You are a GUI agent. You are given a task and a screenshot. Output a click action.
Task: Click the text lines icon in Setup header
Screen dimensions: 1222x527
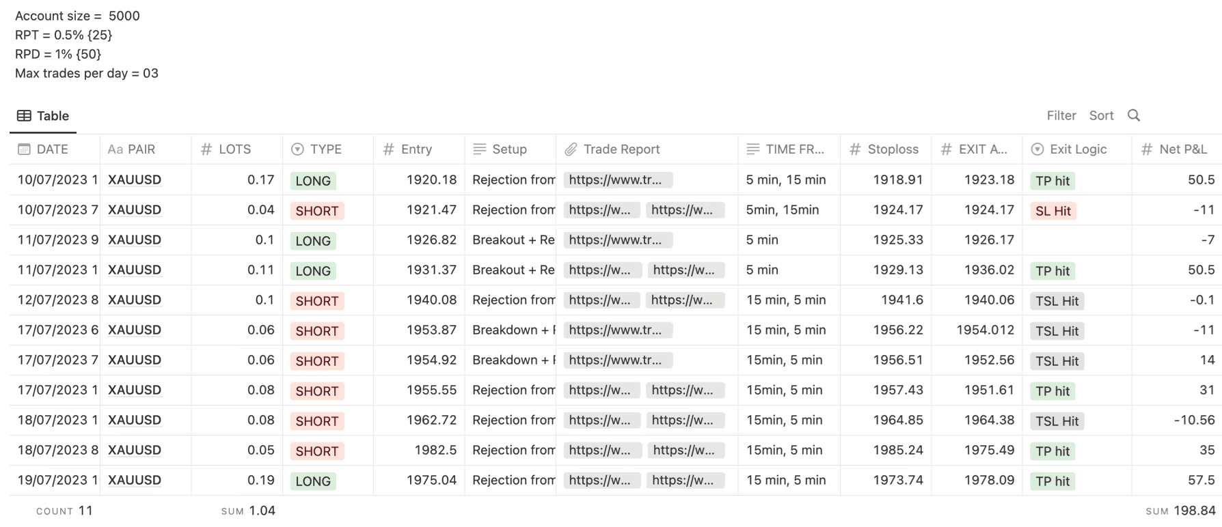point(480,149)
